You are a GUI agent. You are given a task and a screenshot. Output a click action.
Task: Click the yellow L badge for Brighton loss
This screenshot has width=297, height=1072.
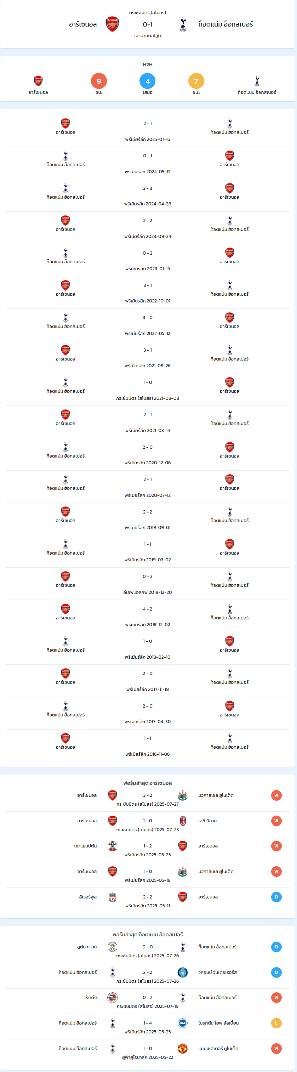pyautogui.click(x=276, y=1023)
